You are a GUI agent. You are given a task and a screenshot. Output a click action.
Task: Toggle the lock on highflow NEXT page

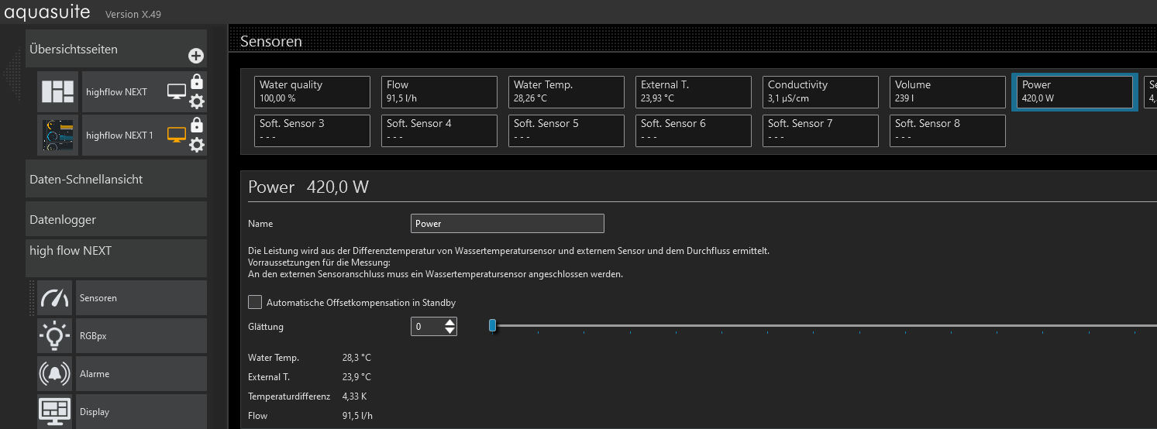click(x=197, y=81)
